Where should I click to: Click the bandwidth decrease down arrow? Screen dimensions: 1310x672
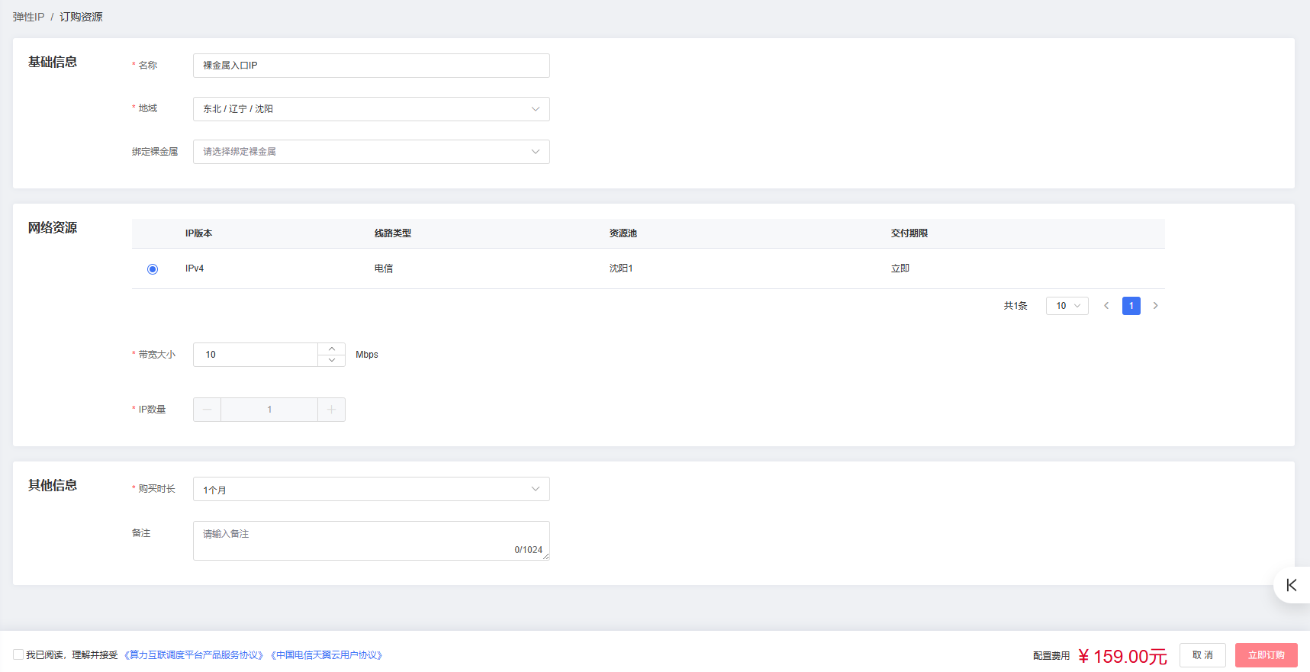click(331, 360)
